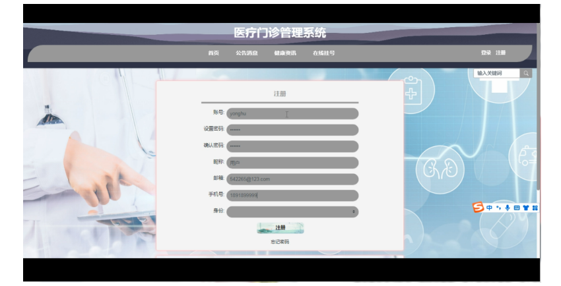
Task: Click the 注册 submit button
Action: point(280,228)
